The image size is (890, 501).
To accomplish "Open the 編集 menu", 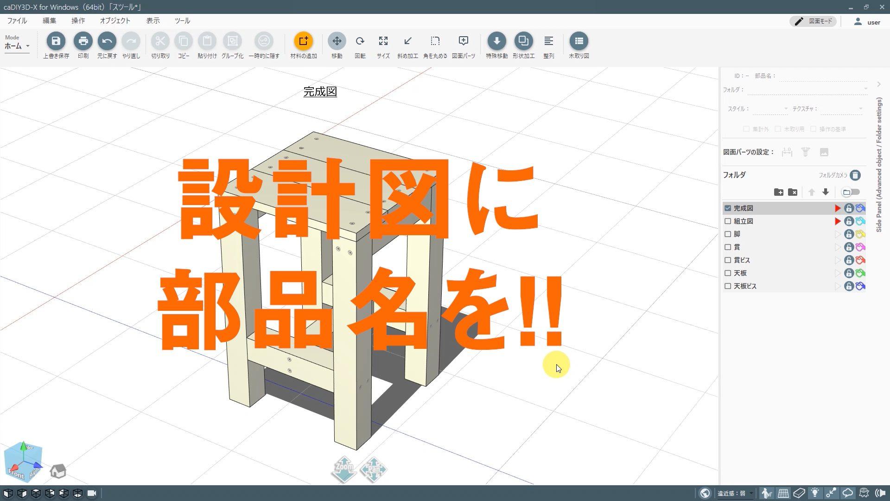I will click(x=50, y=21).
